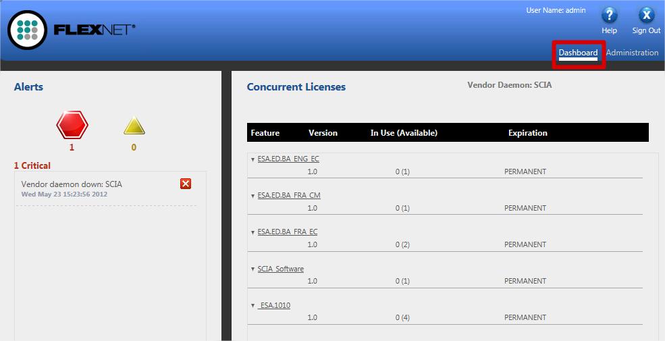Image resolution: width=665 pixels, height=341 pixels.
Task: Click the red critical alerts hexagon icon
Action: (x=72, y=125)
